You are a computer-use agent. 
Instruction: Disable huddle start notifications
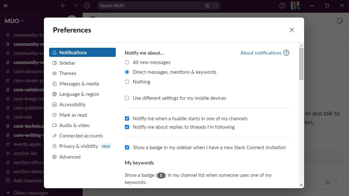tap(127, 118)
